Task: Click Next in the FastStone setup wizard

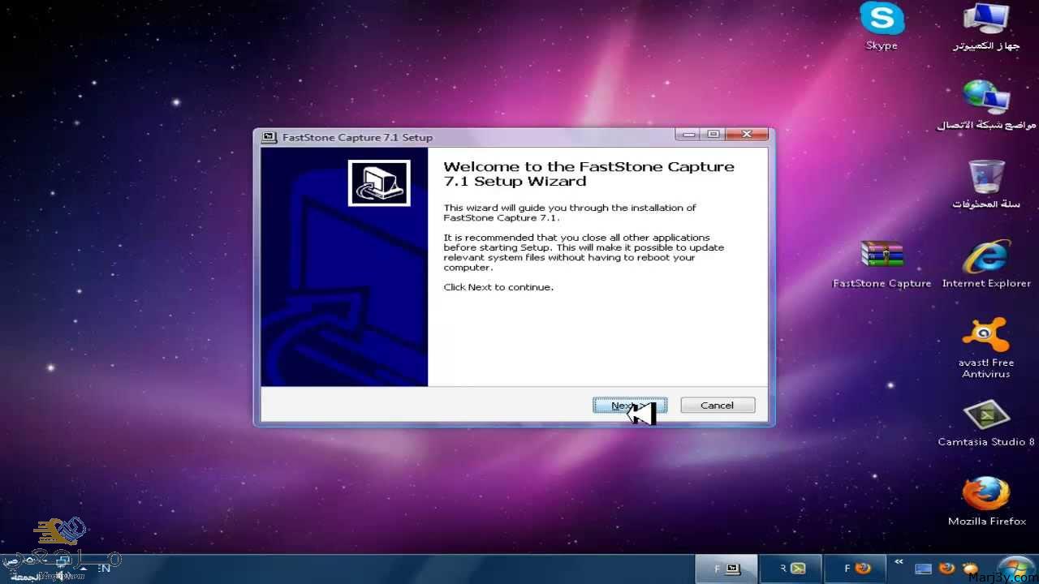Action: coord(630,405)
